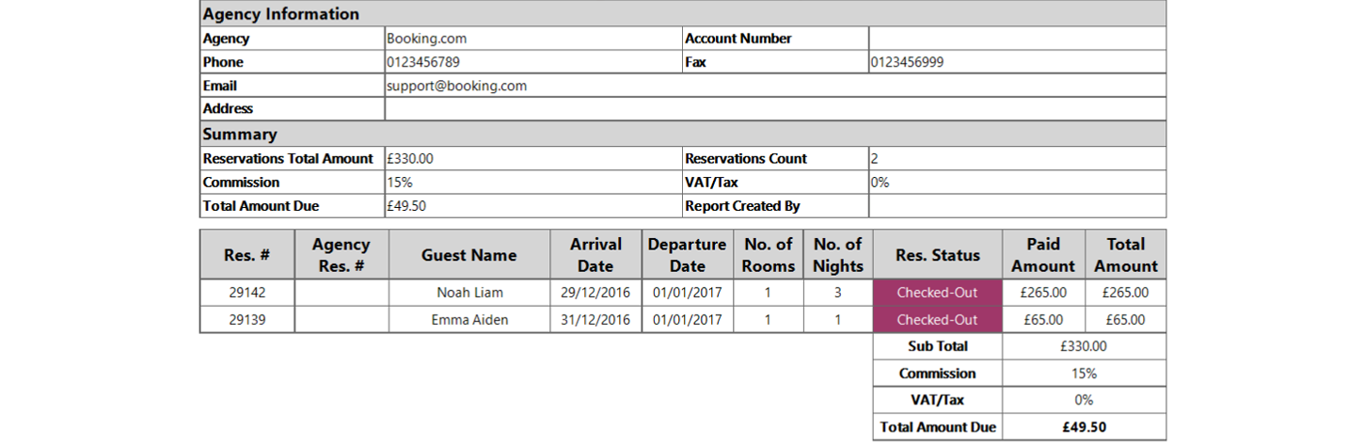
Task: Click the bold Total Amount Due £49.50
Action: pos(1084,427)
